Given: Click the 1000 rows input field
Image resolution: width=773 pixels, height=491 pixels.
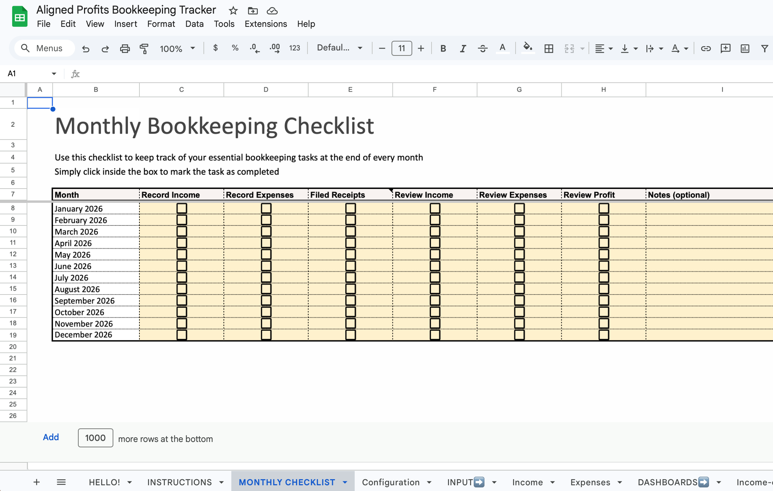Looking at the screenshot, I should point(95,438).
